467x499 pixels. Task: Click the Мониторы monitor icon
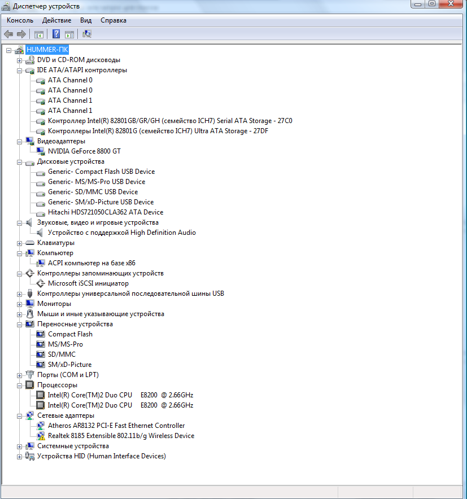[x=30, y=304]
